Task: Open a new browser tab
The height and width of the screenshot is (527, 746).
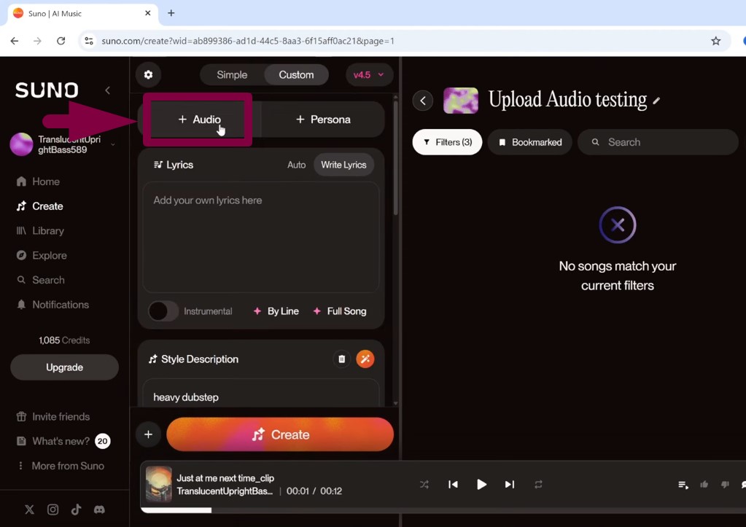Action: [x=171, y=13]
